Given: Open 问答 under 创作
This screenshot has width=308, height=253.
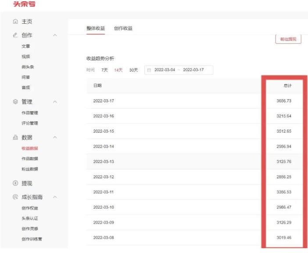Looking at the screenshot, I should 26,77.
